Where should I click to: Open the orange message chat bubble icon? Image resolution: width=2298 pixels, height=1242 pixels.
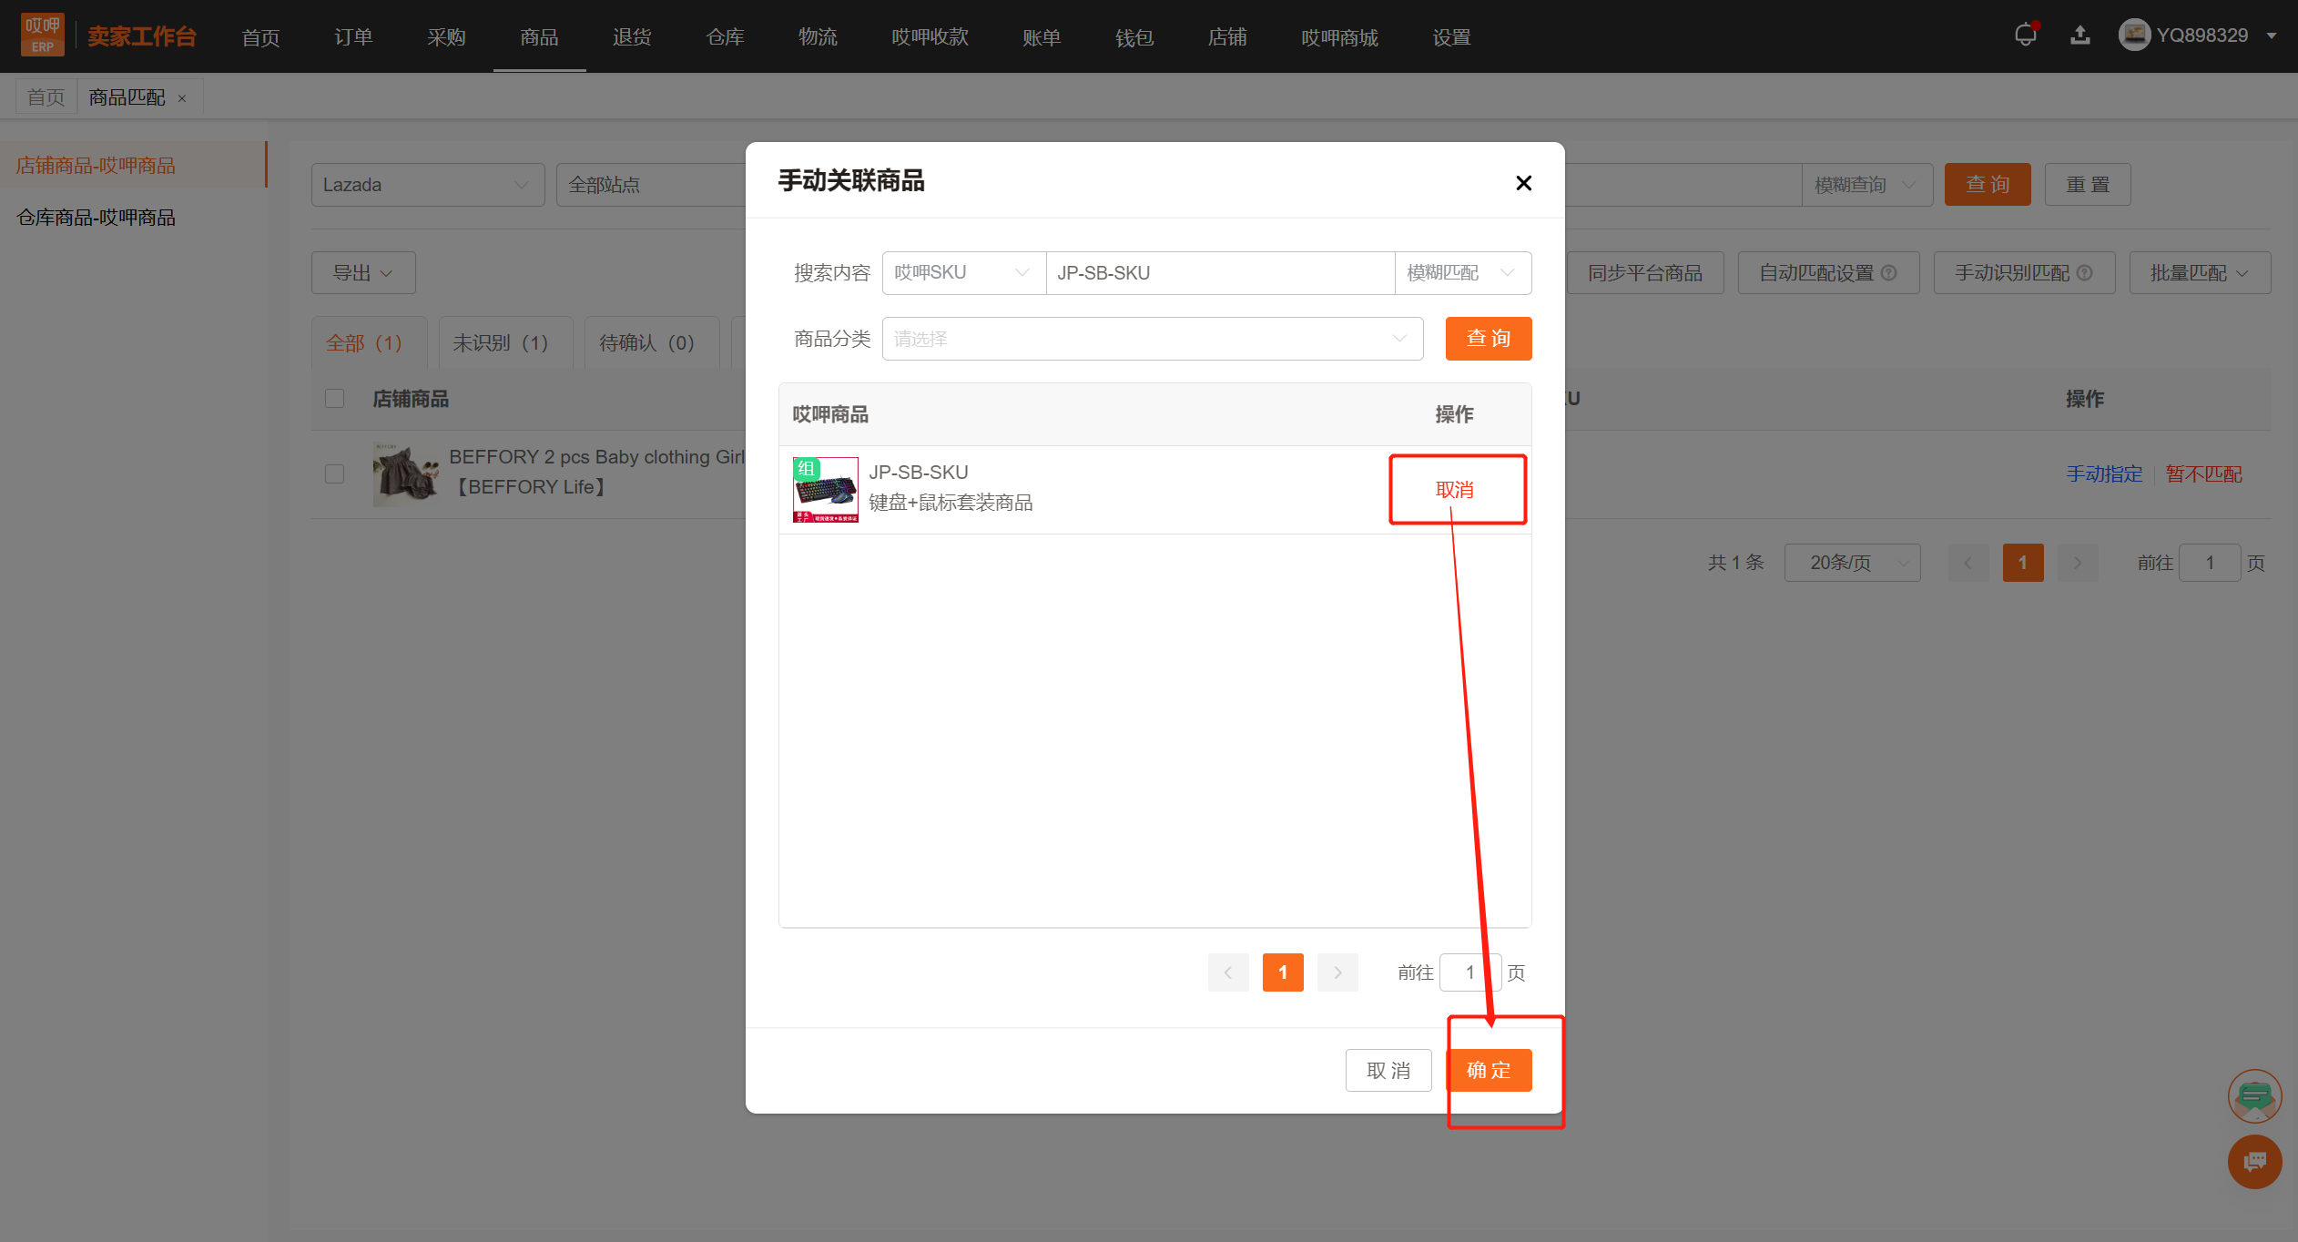(x=2254, y=1161)
